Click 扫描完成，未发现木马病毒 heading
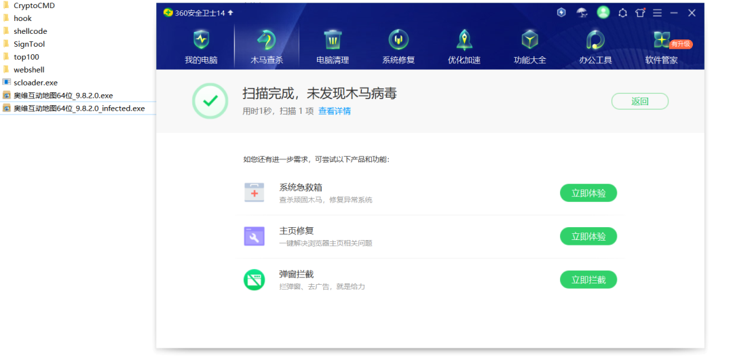733x360 pixels. click(x=319, y=94)
